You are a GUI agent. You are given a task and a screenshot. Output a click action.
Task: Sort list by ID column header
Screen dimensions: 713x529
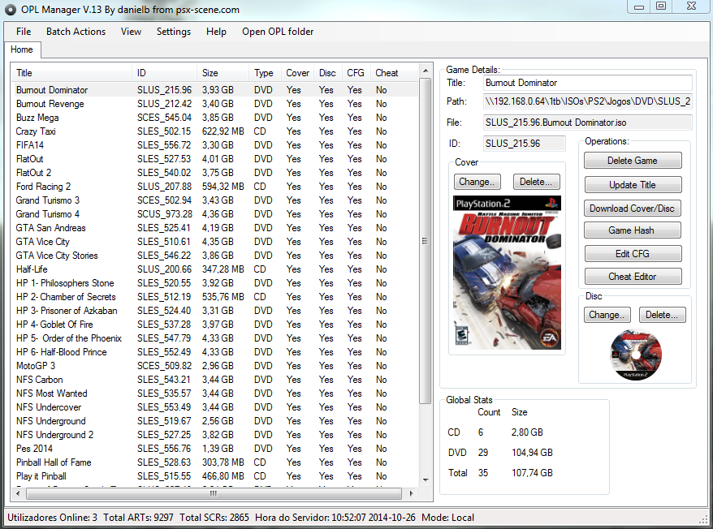165,73
